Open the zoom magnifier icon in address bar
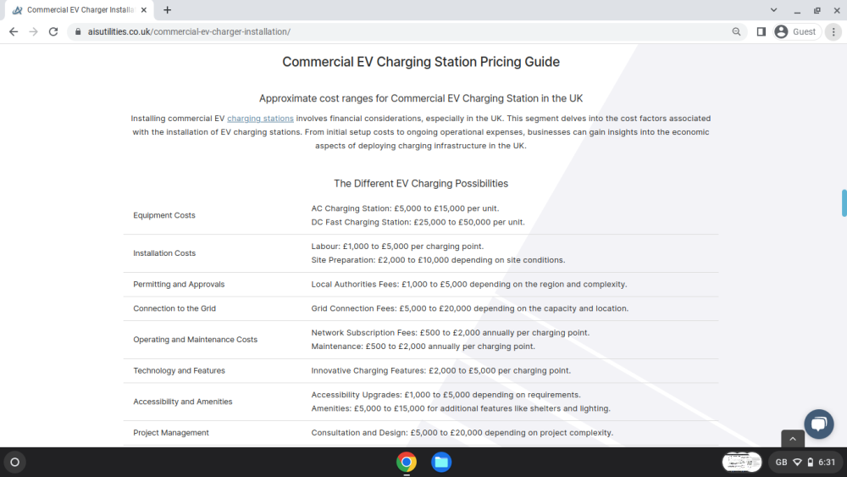Screen dimensions: 847x477 [736, 32]
